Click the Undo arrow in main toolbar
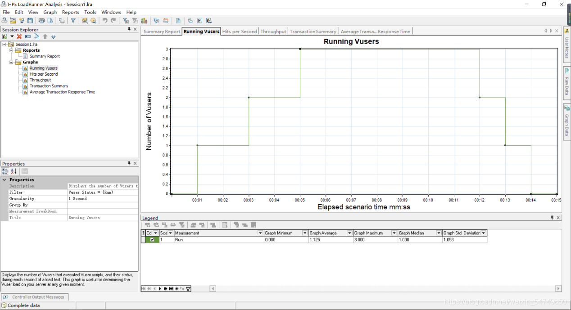571x310 pixels. [x=104, y=21]
